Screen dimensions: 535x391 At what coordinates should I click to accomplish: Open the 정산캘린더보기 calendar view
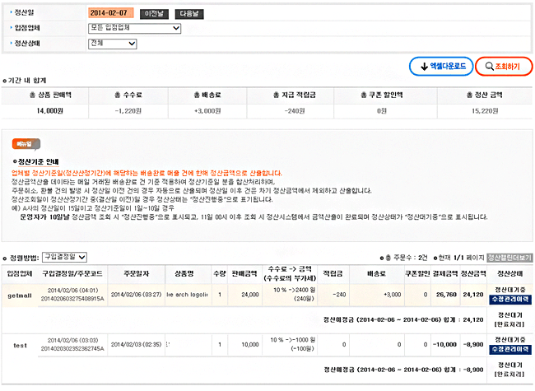click(508, 258)
